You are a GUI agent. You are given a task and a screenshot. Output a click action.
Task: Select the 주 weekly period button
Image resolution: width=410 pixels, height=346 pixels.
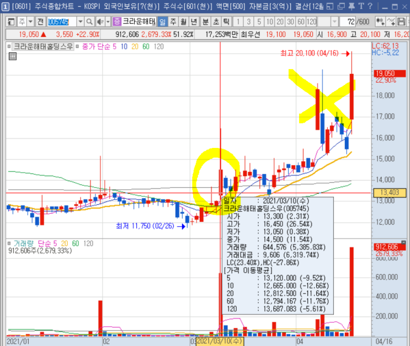click(x=173, y=22)
